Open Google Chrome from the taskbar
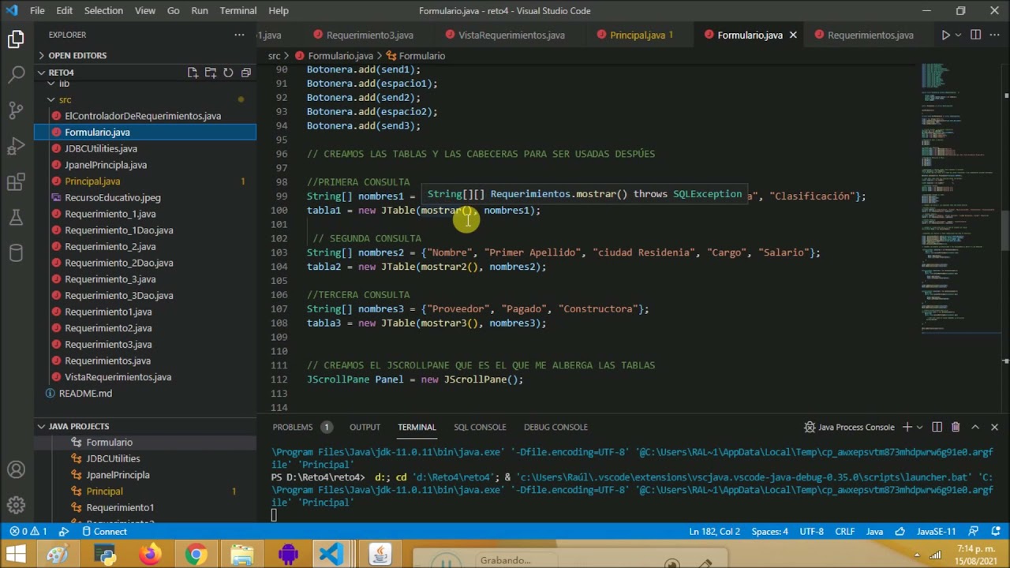Image resolution: width=1010 pixels, height=568 pixels. click(196, 555)
